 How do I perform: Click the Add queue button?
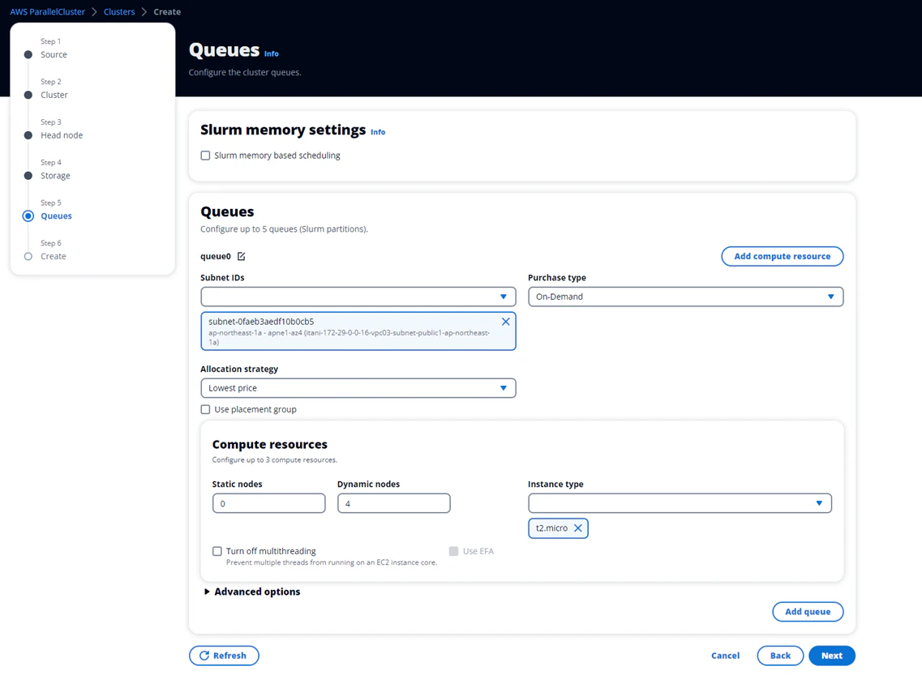[808, 612]
